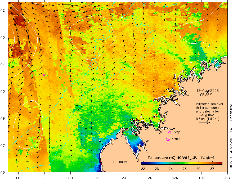This screenshot has width=233, height=180.
Task: Click the 'Argo' legend label
Action: click(177, 132)
